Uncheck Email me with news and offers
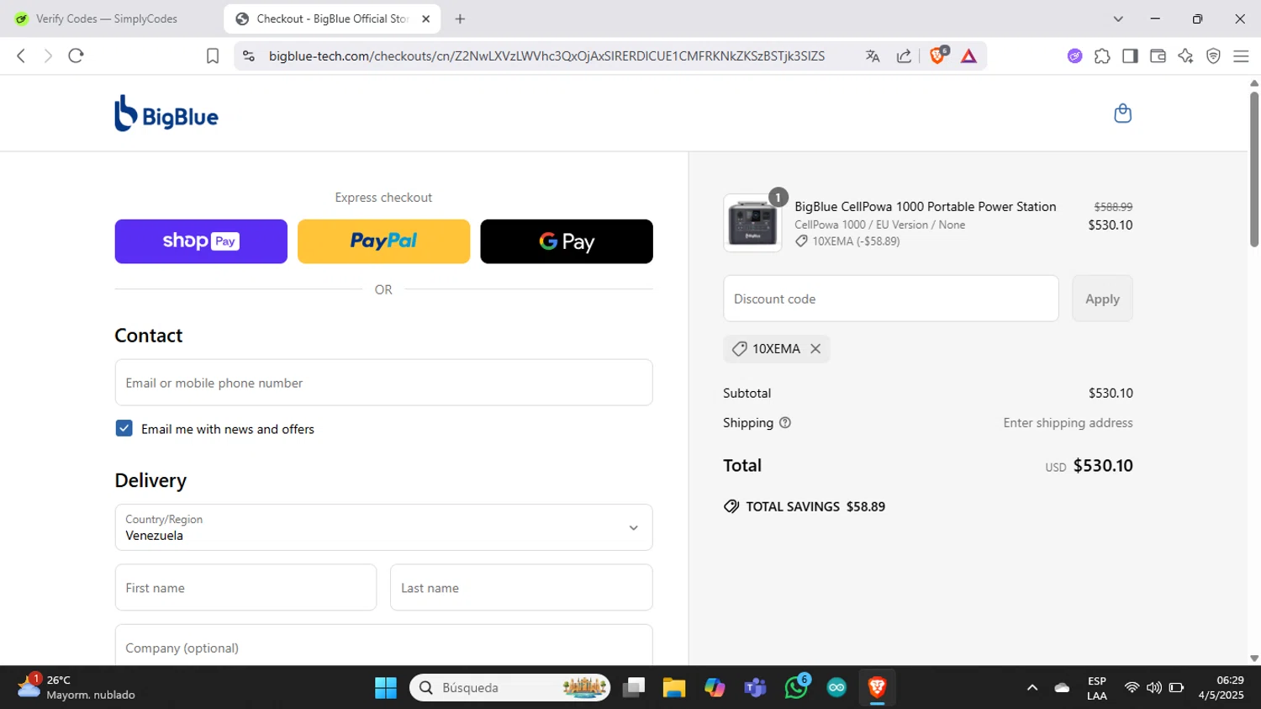The height and width of the screenshot is (709, 1261). [x=124, y=428]
